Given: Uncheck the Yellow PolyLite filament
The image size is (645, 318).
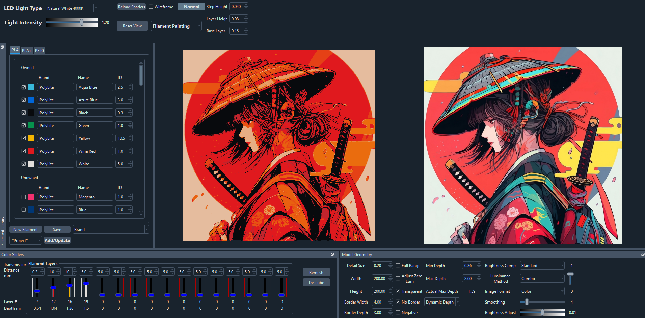Looking at the screenshot, I should (24, 138).
